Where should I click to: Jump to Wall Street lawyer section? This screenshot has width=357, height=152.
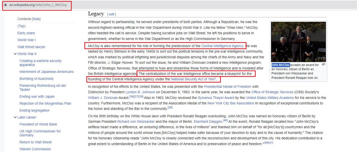point(32,47)
